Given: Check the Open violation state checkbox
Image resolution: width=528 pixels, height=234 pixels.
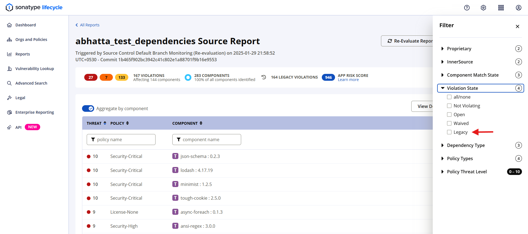Looking at the screenshot, I should (449, 115).
